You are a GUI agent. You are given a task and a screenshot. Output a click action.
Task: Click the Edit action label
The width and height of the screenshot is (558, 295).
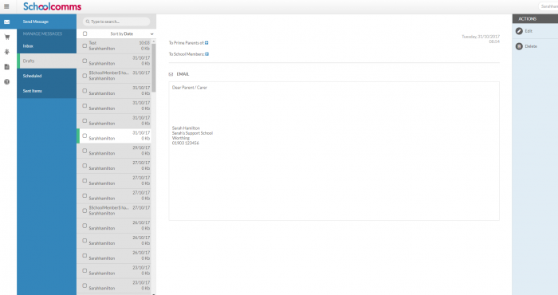click(529, 31)
